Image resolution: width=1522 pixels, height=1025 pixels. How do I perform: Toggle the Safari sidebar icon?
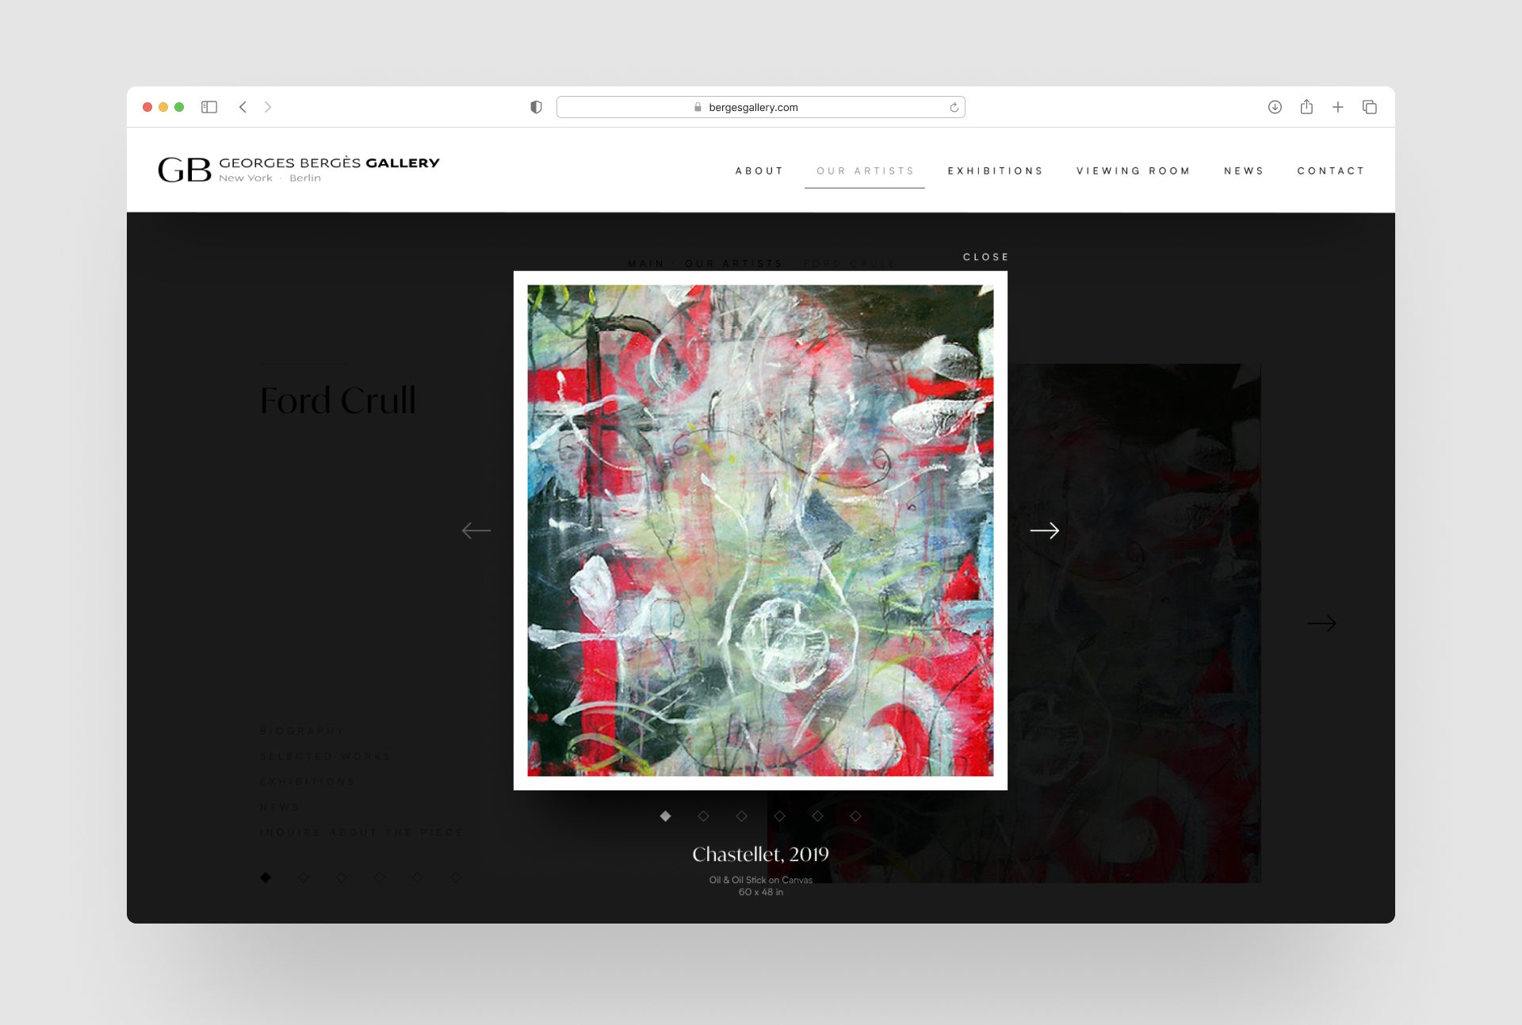[x=209, y=107]
